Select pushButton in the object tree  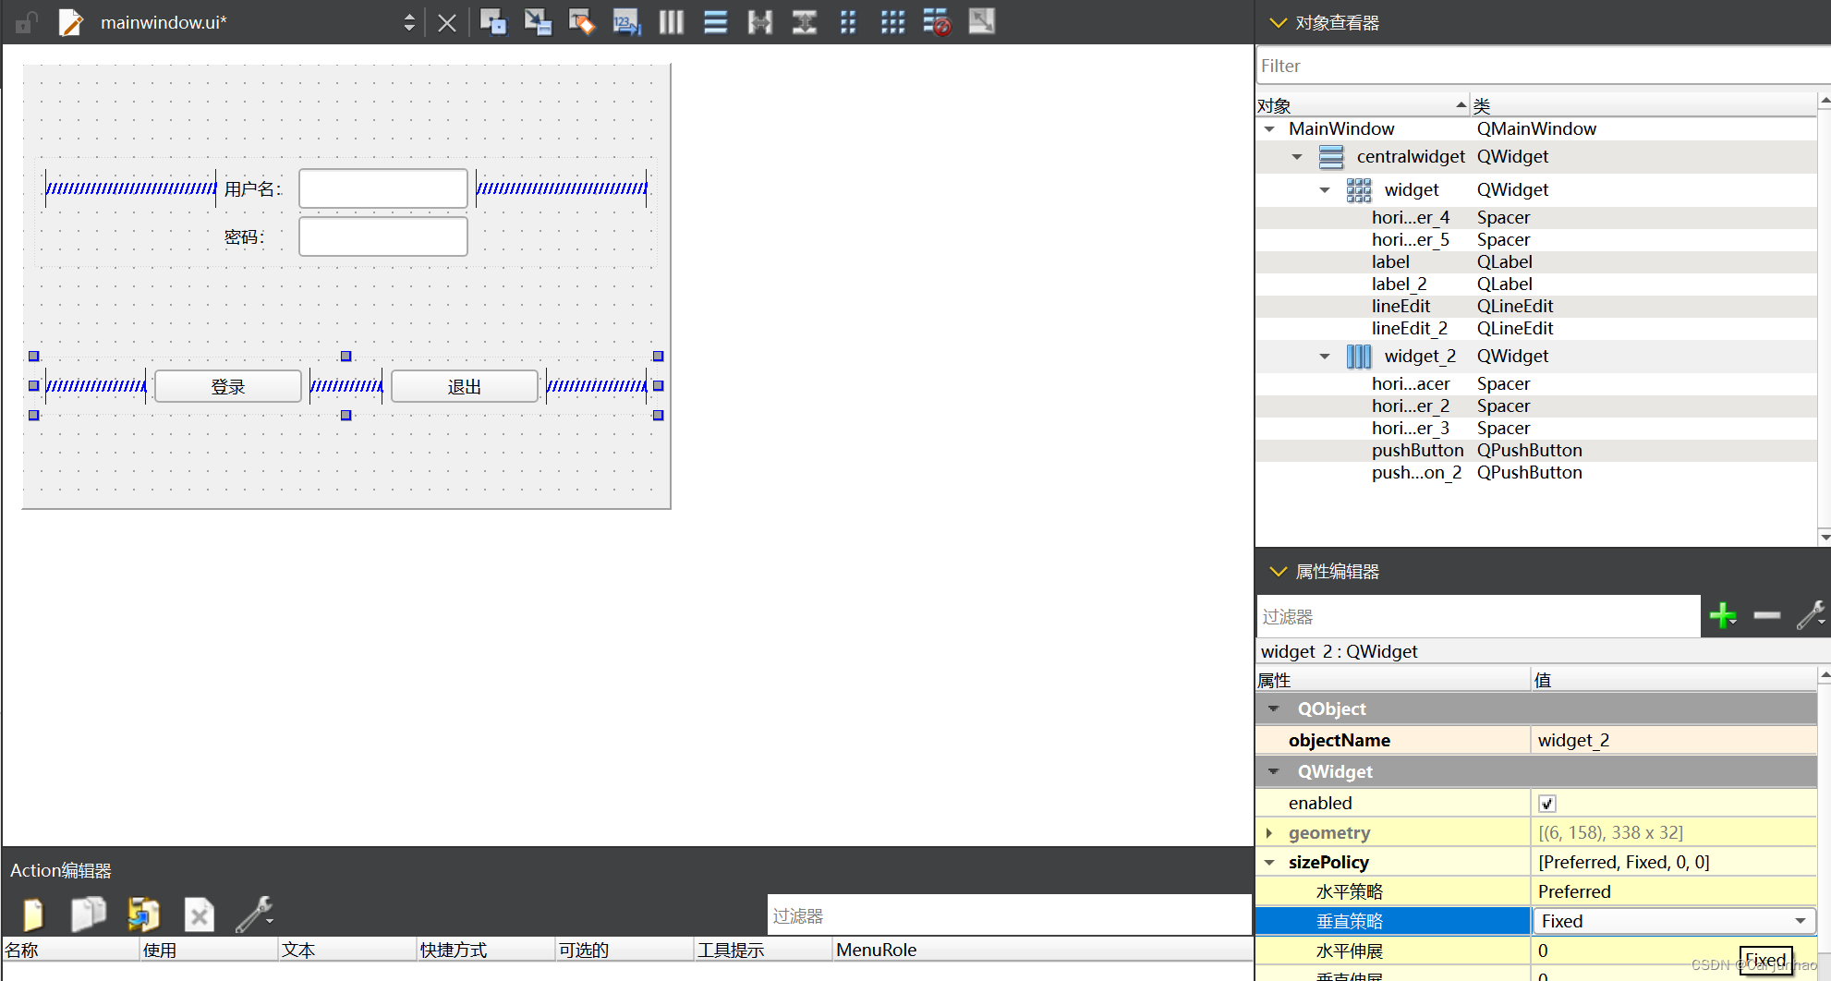click(x=1536, y=451)
